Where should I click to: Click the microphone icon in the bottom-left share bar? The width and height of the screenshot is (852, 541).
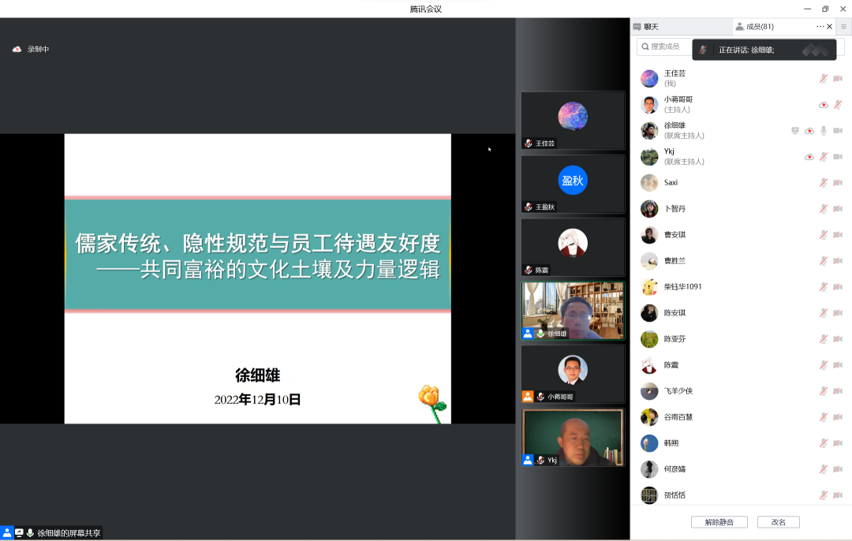pos(29,532)
